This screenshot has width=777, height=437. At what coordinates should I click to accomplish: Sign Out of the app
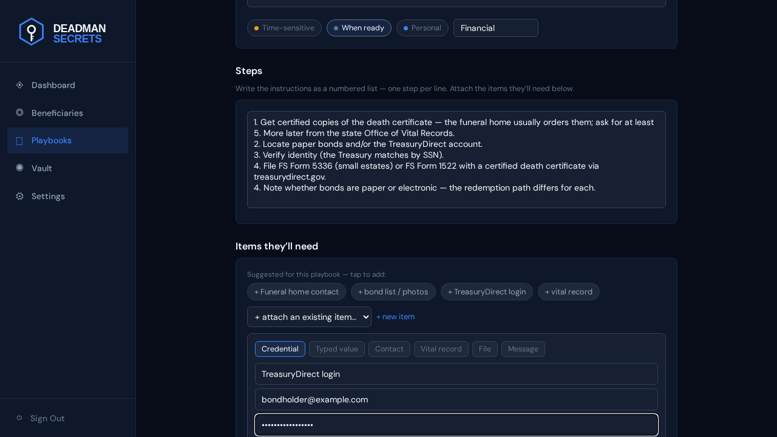tap(67, 418)
